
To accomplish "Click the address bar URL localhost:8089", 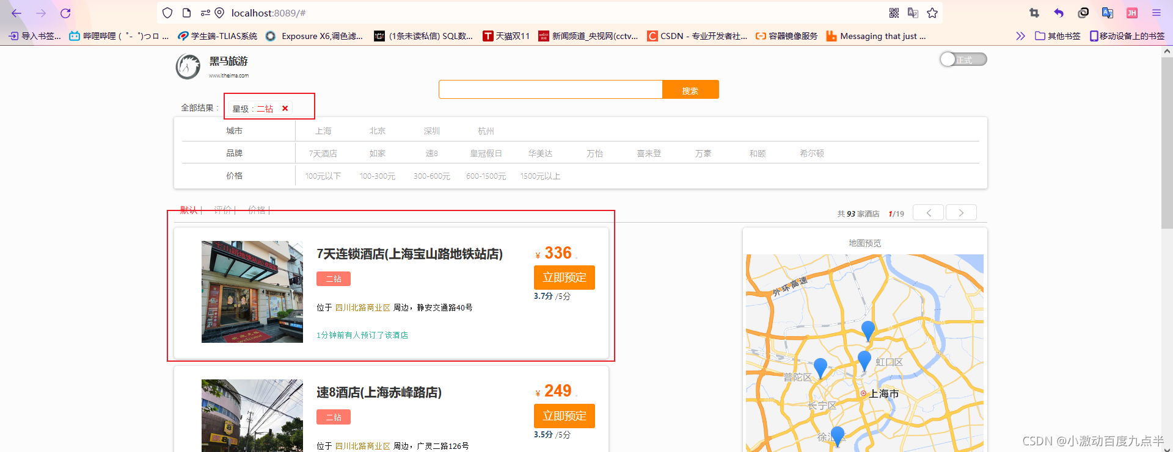I will pyautogui.click(x=269, y=13).
